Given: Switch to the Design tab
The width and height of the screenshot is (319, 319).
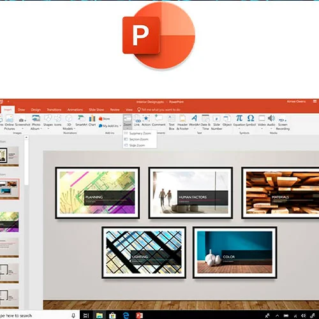Looking at the screenshot, I should point(36,110).
